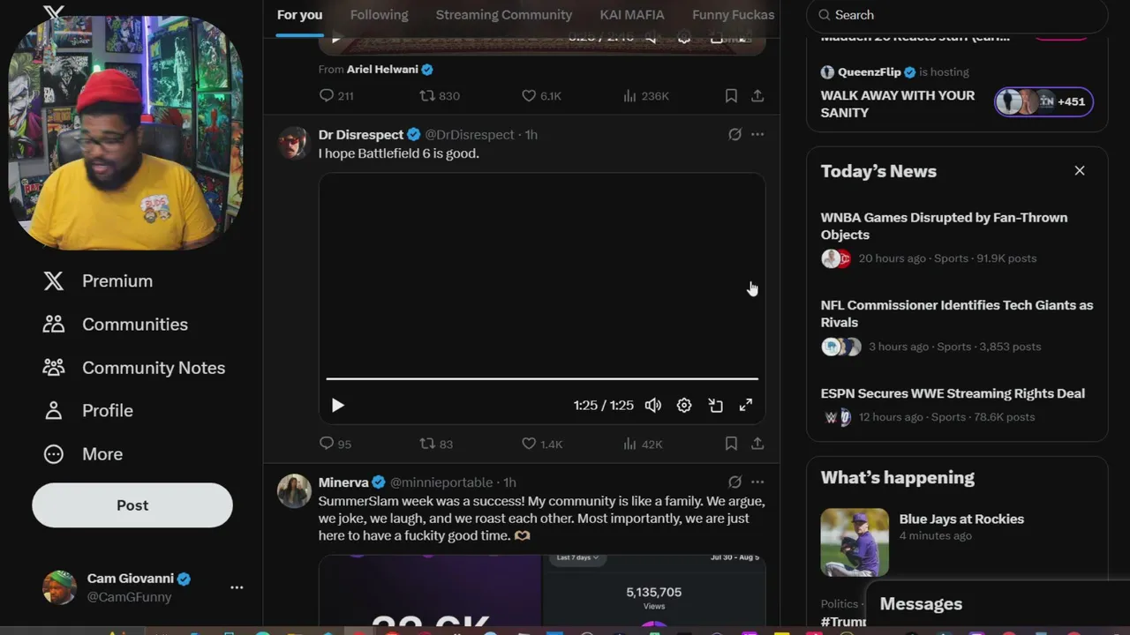Open the KAI MAFIA tab
This screenshot has height=635, width=1130.
pos(632,15)
